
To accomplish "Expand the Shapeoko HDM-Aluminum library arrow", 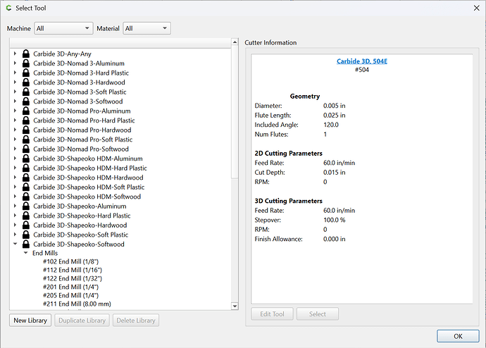I will (15, 159).
